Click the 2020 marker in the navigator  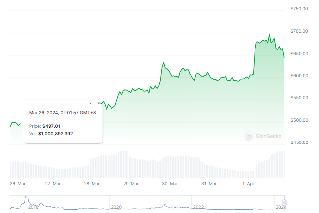pyautogui.click(x=116, y=207)
